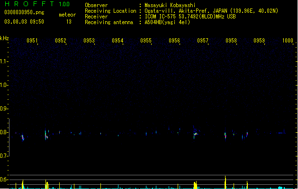
Task: Click the 0956 time axis label
Action: [174, 41]
